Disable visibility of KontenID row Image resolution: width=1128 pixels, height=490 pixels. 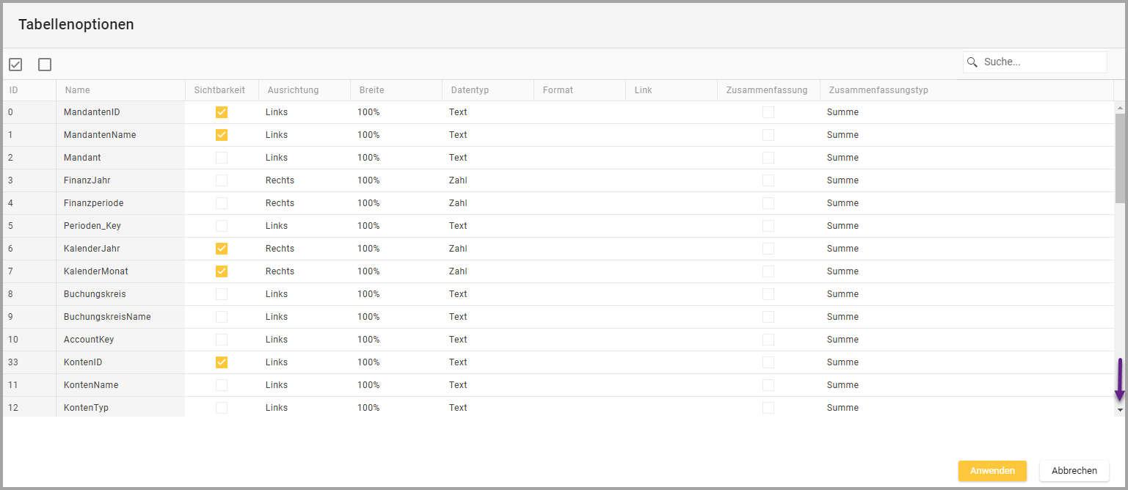pyautogui.click(x=221, y=362)
